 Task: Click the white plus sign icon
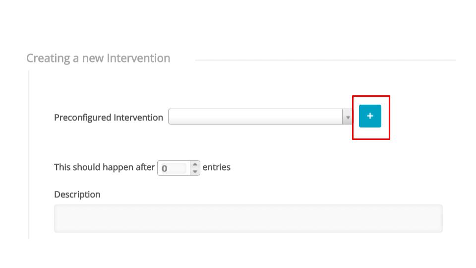pyautogui.click(x=370, y=116)
